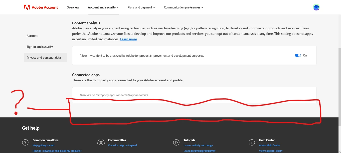Select Sign-in and security sidebar item
341x153 pixels.
tap(40, 47)
